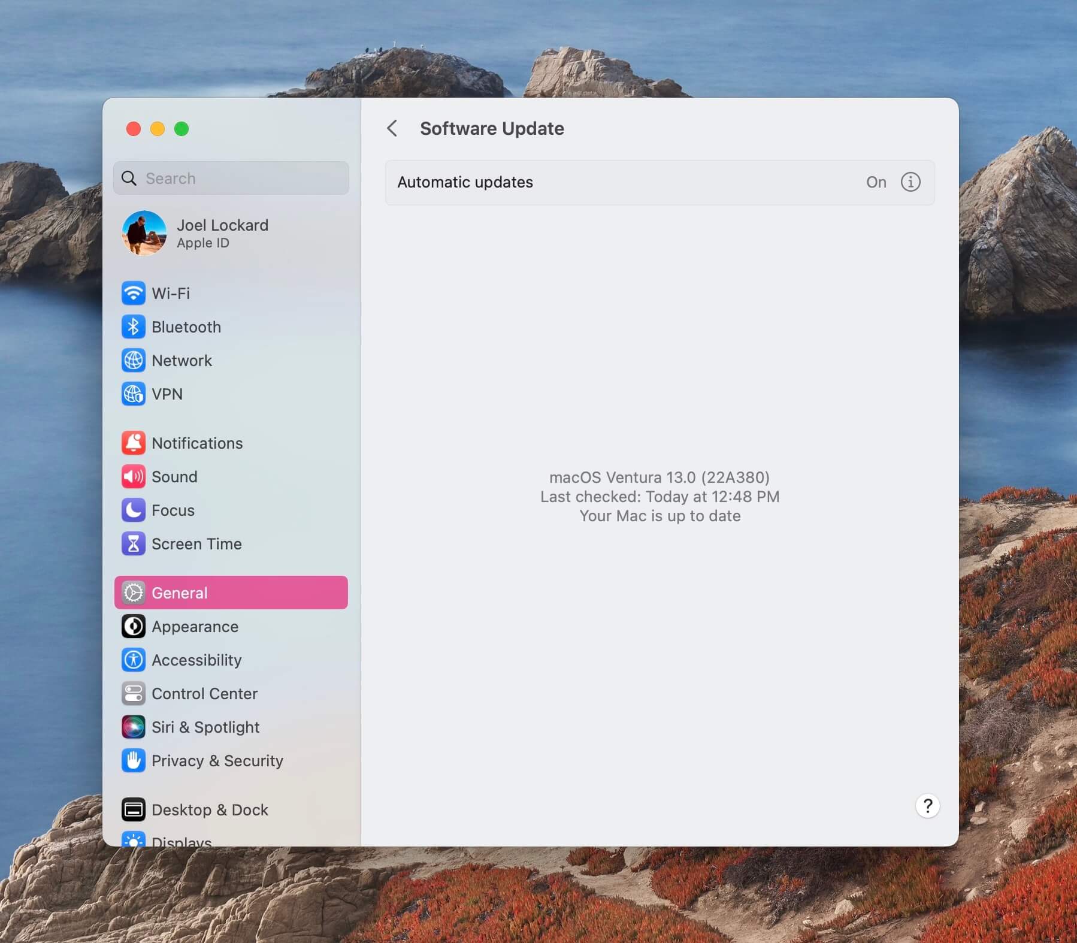
Task: Click macOS Ventura 13.0 version text
Action: tap(659, 477)
